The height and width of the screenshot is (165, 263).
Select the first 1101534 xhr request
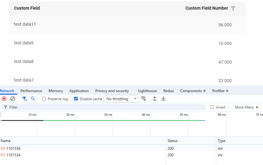tap(13, 149)
